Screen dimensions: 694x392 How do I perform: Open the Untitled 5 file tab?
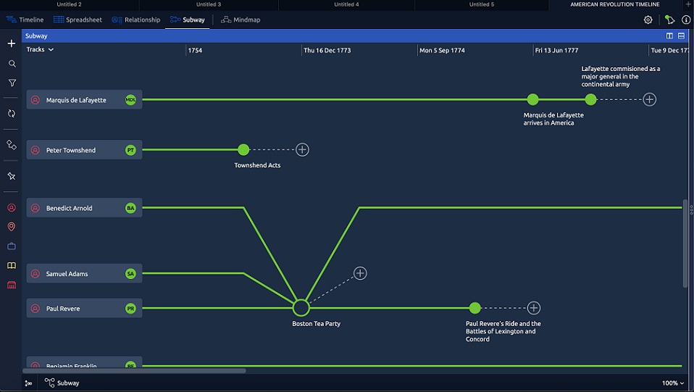coord(482,4)
